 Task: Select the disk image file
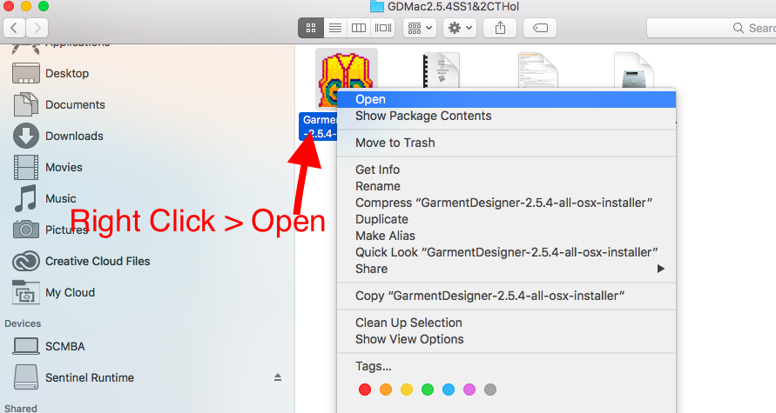634,70
